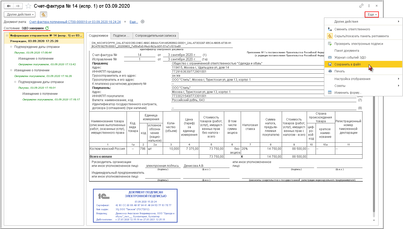Click the signer name Денисова А.В.
403x229 pixels.
[194, 166]
